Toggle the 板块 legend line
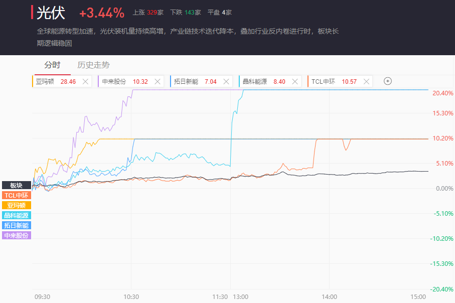Image resolution: width=455 pixels, height=303 pixels. click(x=17, y=185)
